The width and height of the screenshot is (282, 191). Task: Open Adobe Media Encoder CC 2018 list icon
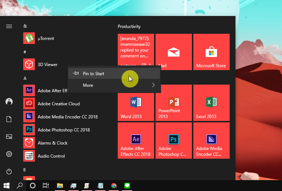click(29, 117)
